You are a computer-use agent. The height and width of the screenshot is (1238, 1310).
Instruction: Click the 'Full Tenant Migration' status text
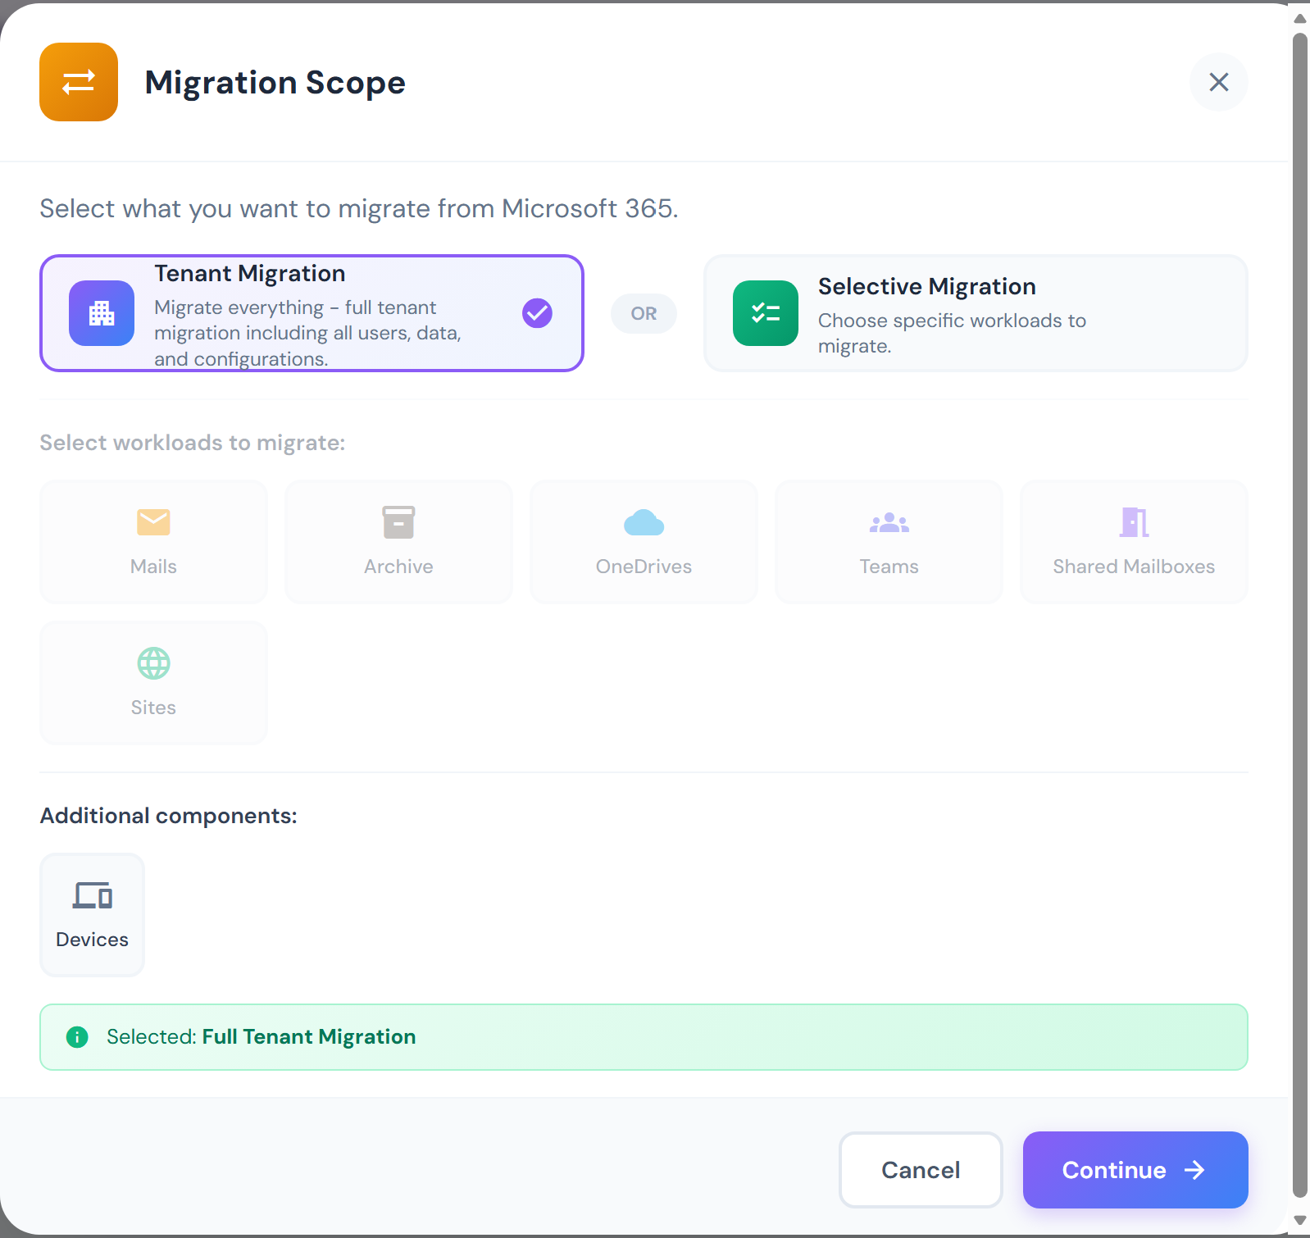[309, 1037]
